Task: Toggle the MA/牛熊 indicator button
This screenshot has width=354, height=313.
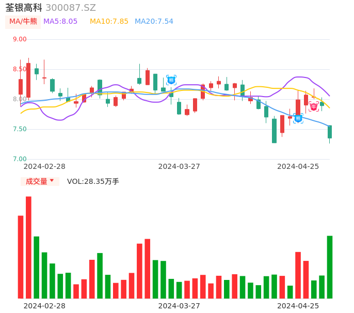Action: (23, 22)
